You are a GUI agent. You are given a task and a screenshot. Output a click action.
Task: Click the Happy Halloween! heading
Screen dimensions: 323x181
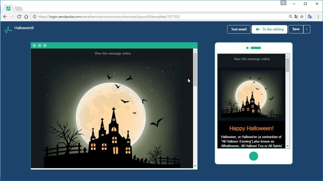(x=252, y=128)
